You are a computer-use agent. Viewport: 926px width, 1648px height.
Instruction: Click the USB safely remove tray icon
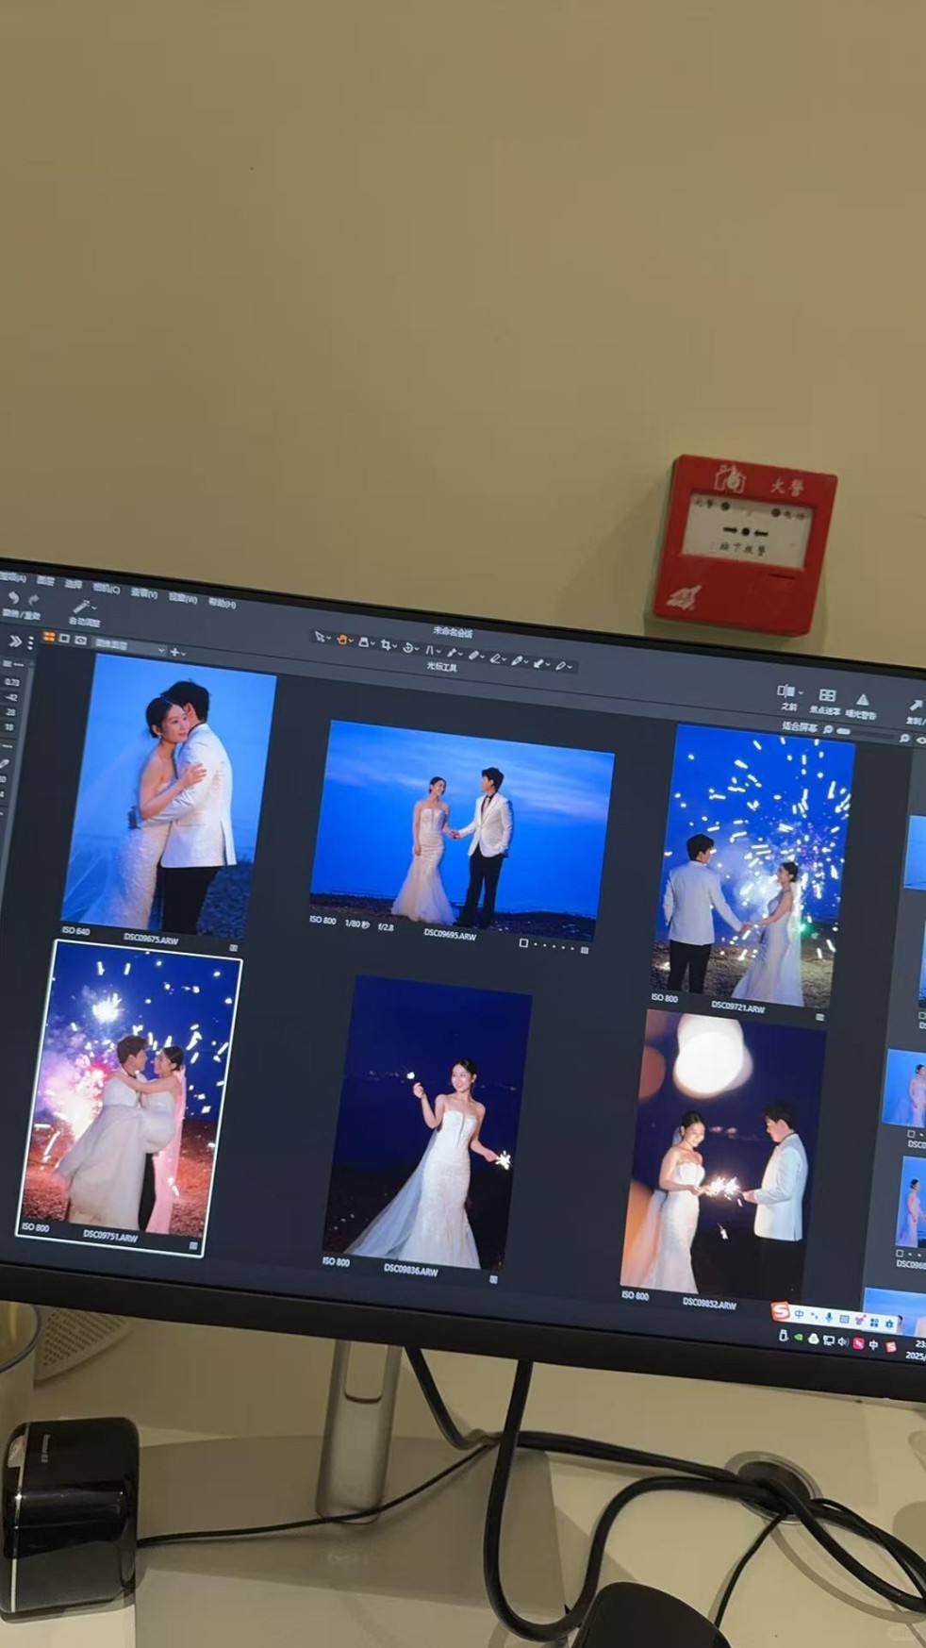(x=783, y=1336)
